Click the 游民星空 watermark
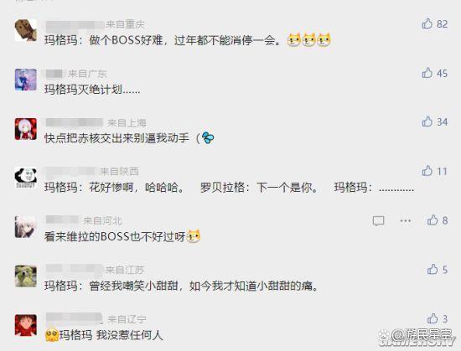 417,337
